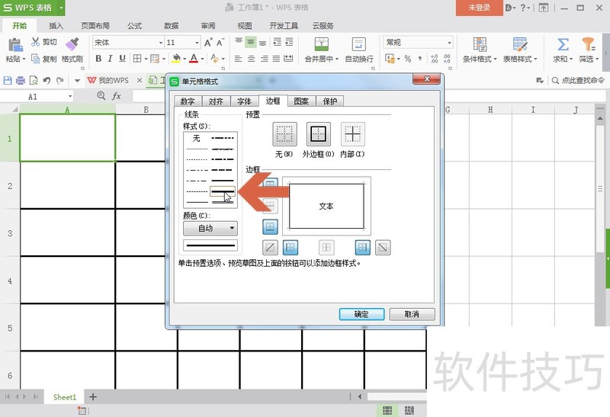This screenshot has width=610, height=417.
Task: Click the 文本 border preview box
Action: [326, 206]
